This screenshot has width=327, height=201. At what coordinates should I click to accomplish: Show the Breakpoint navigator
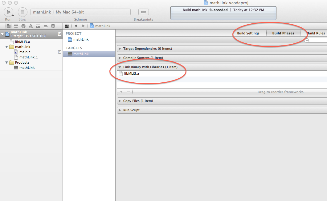pyautogui.click(x=46, y=26)
